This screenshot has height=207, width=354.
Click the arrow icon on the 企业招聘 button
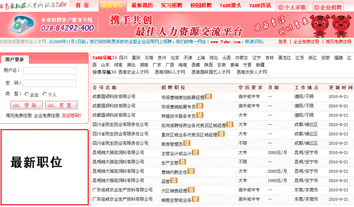316,8
